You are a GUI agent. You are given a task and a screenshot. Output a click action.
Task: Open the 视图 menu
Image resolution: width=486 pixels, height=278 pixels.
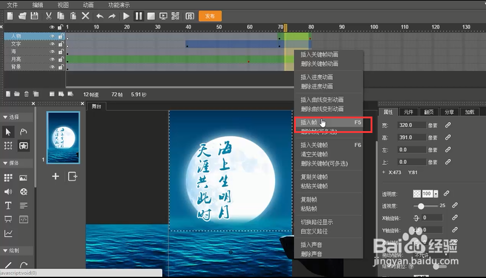point(63,5)
